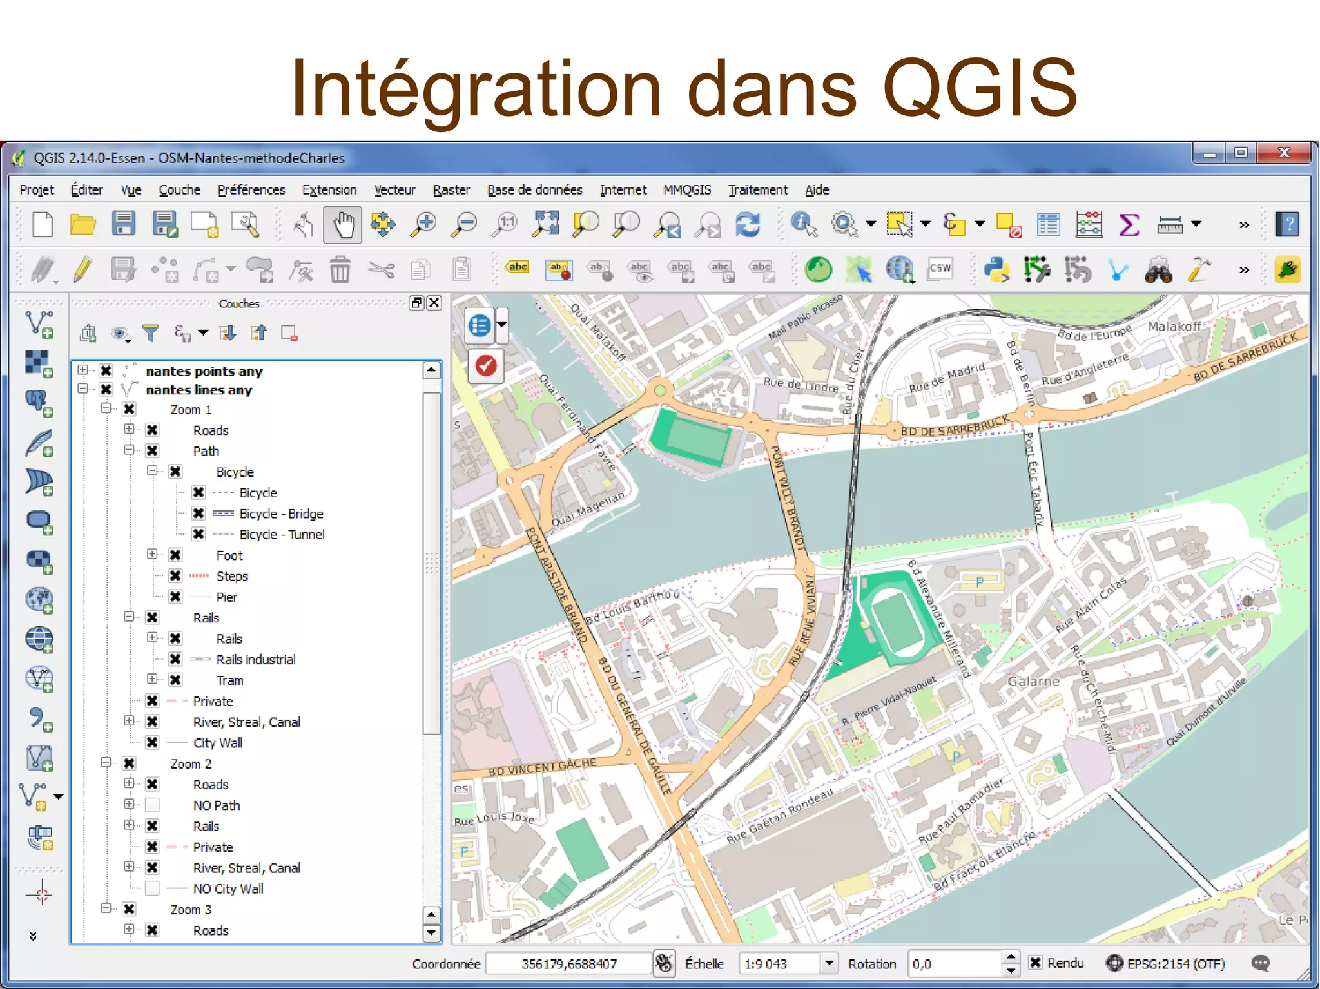This screenshot has width=1320, height=989.
Task: Expand the Tram group
Action: 152,679
